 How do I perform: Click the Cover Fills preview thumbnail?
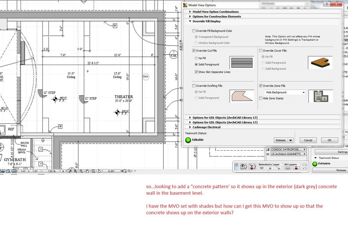pos(320,63)
